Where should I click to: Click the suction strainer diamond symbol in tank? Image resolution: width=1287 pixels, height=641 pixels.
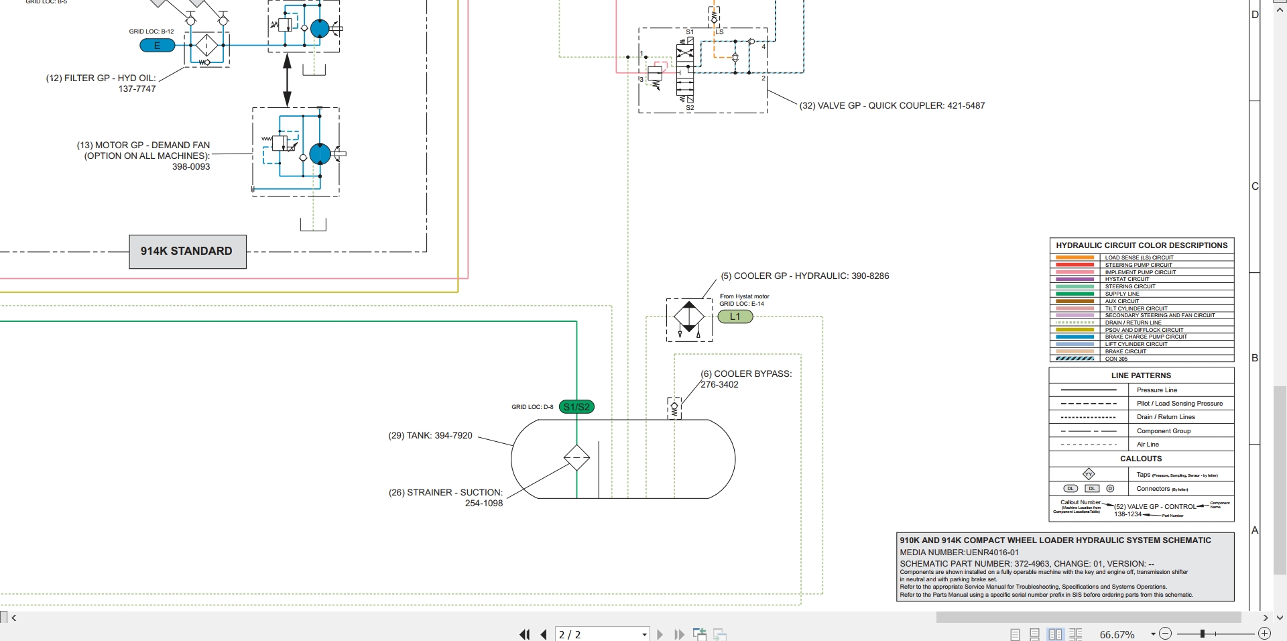[x=576, y=458]
